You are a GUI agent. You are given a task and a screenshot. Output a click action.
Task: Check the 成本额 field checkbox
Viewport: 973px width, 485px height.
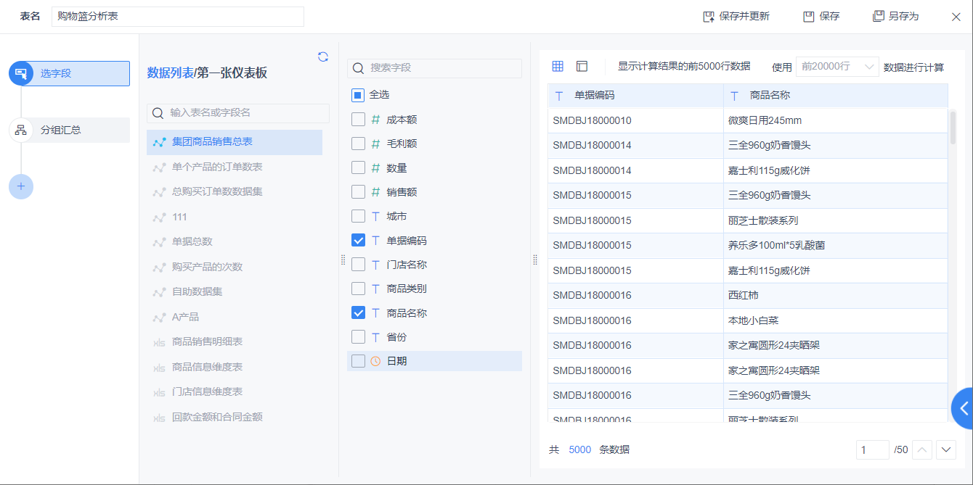pos(358,120)
